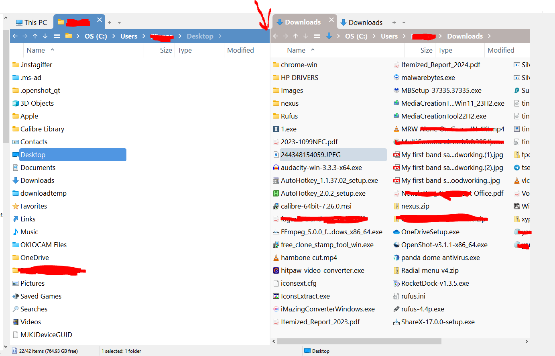Open tab list dropdown in right pane
555x356 pixels.
(x=404, y=23)
